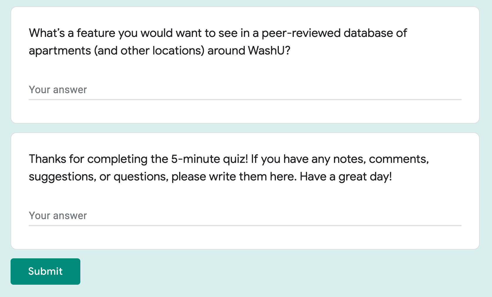The width and height of the screenshot is (492, 297).
Task: Click the green Submit button
Action: (x=45, y=271)
